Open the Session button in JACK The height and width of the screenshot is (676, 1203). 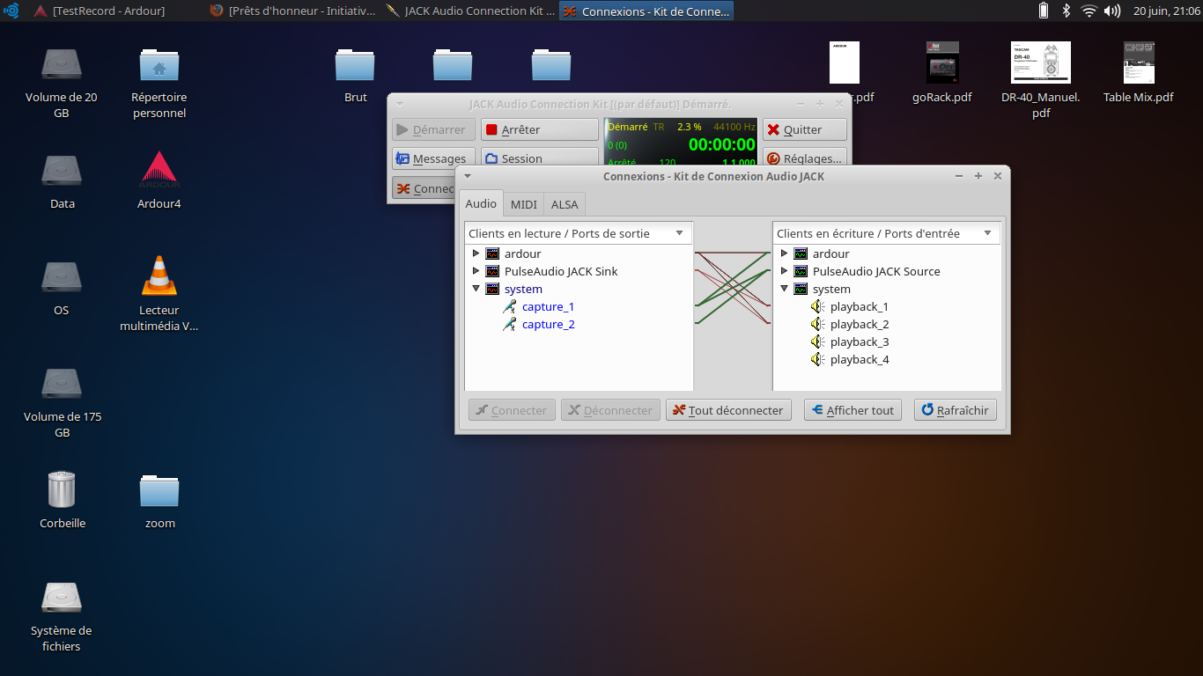[540, 158]
